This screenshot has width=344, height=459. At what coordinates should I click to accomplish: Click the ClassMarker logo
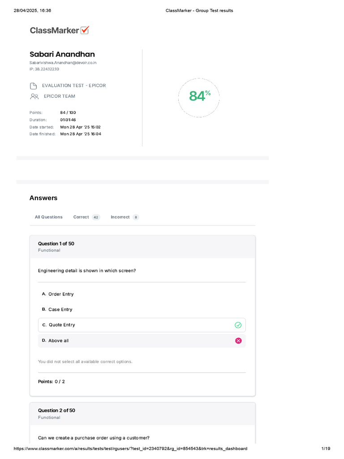(x=60, y=30)
